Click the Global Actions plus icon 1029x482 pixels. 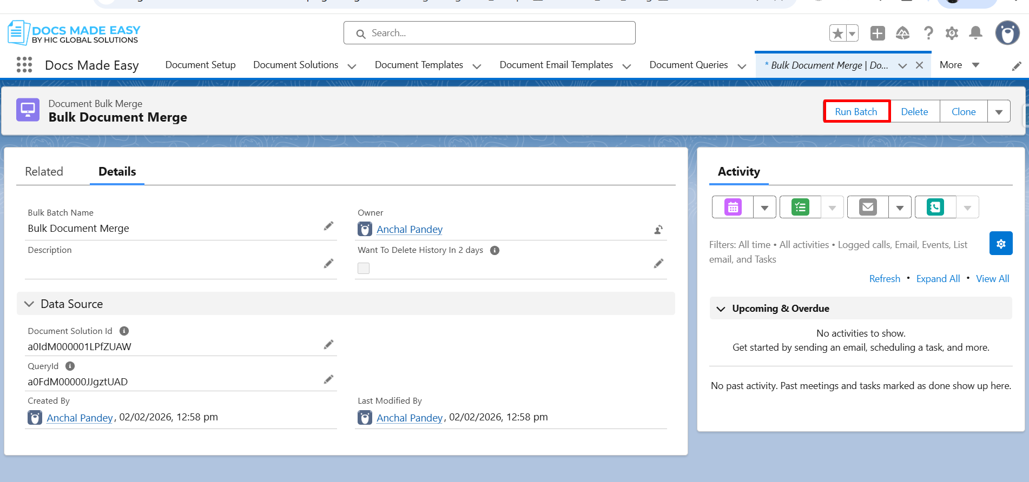pos(878,33)
